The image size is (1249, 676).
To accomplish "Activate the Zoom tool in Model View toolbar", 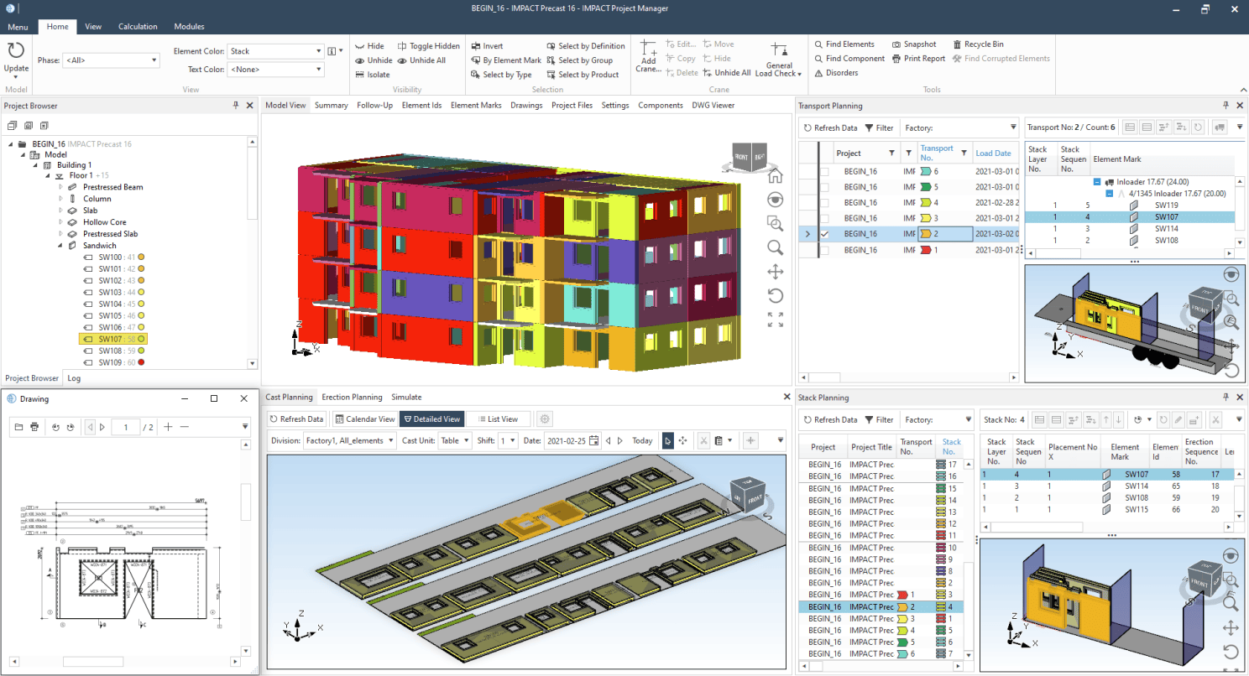I will (775, 247).
